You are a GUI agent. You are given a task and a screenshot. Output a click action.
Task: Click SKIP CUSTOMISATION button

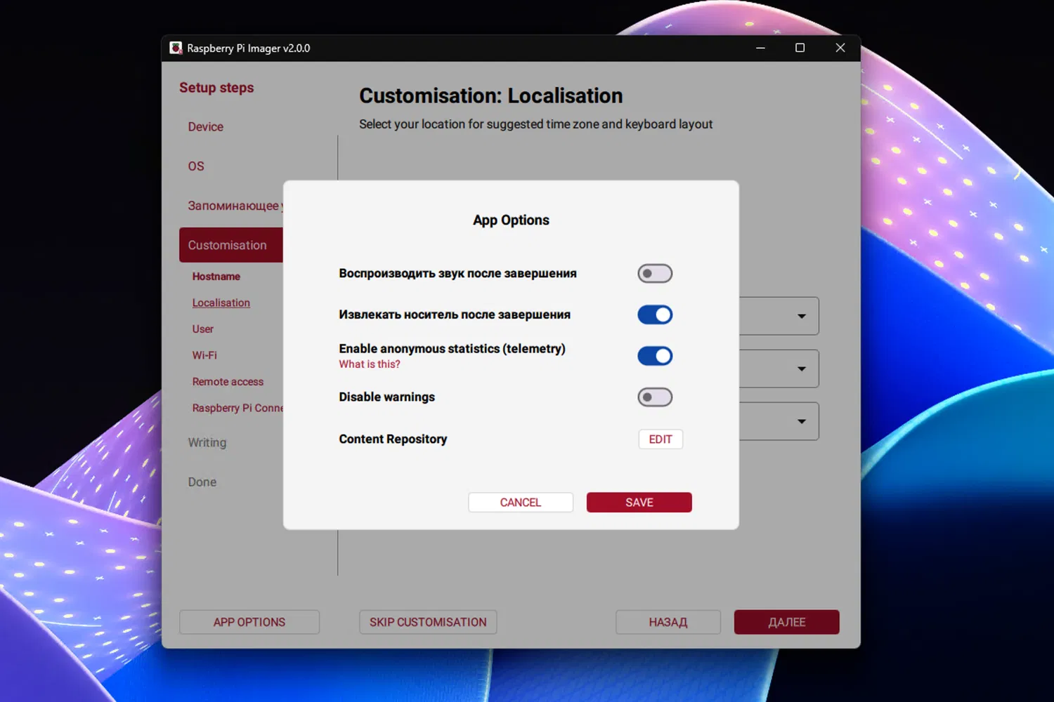click(x=428, y=622)
